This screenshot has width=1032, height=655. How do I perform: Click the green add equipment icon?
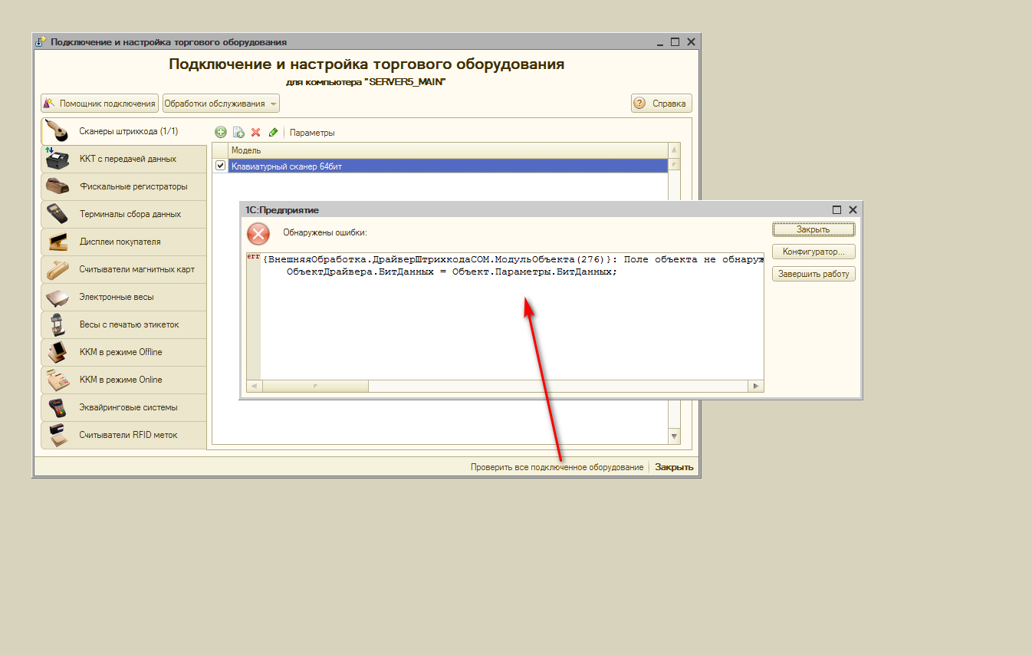(221, 132)
